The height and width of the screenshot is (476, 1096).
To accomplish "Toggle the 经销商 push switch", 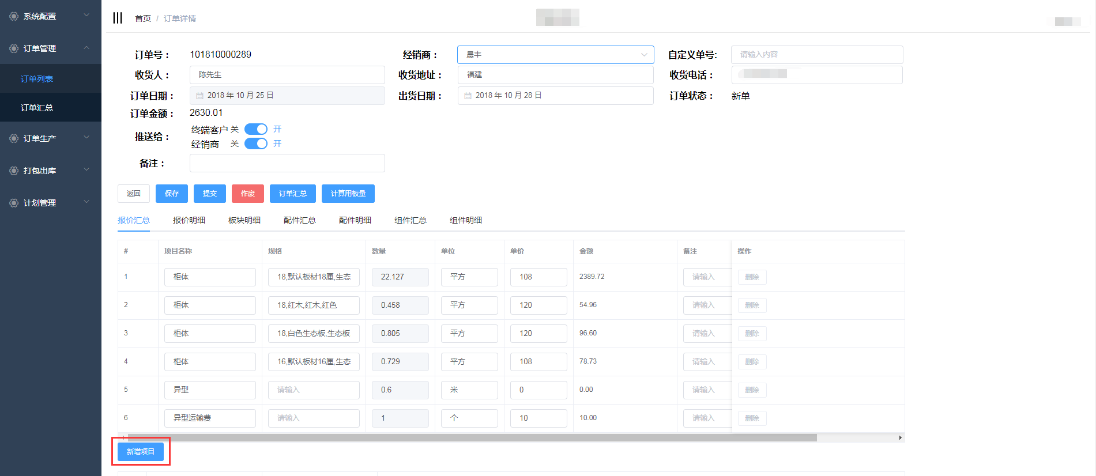I will click(256, 143).
